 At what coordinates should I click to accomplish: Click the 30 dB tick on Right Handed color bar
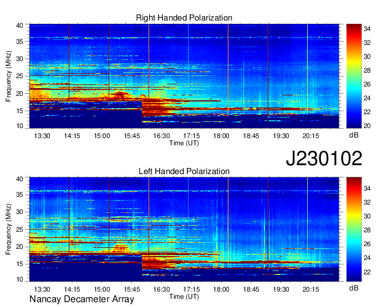367,57
